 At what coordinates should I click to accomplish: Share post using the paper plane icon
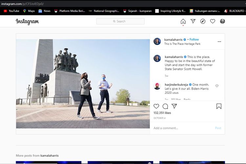click(x=174, y=106)
